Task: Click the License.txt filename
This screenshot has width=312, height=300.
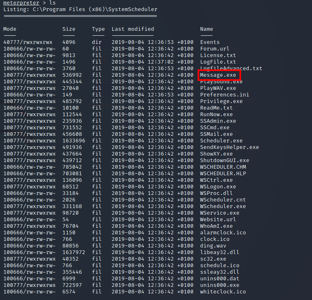Action: (x=218, y=55)
